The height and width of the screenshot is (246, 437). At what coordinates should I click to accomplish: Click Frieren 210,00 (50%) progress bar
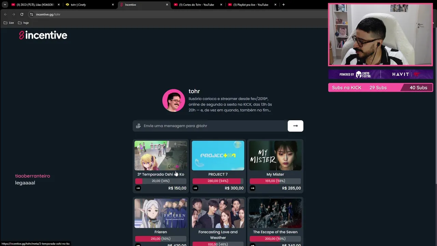point(161,238)
